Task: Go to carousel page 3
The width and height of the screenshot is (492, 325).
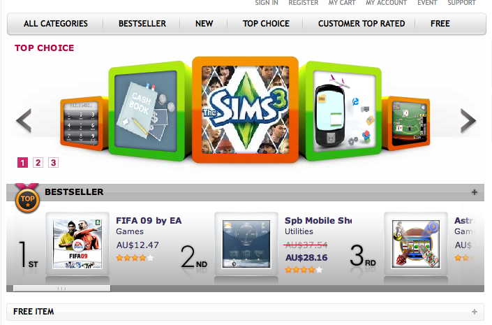Action: [53, 162]
